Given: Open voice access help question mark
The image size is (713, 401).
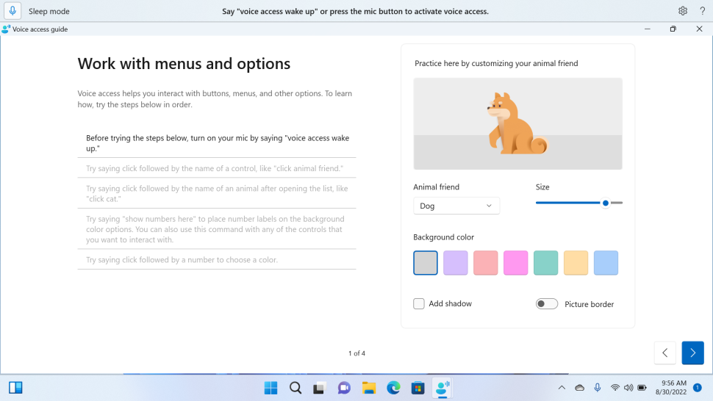Looking at the screenshot, I should [702, 11].
